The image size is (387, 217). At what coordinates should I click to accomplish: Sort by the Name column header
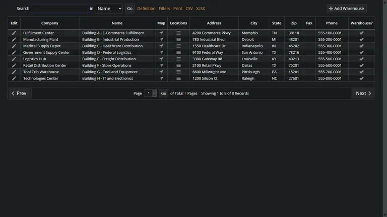(x=117, y=23)
